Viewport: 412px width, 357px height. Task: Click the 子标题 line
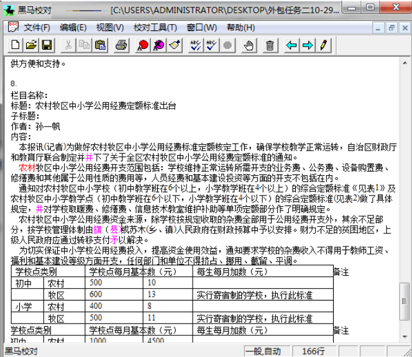tap(25, 116)
